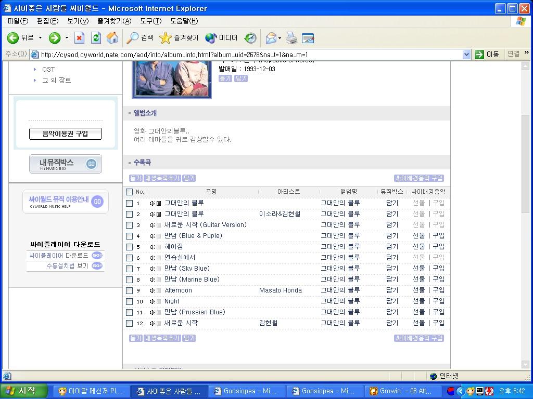Click 듣기 button above the track list
Image resolution: width=533 pixels, height=399 pixels.
pyautogui.click(x=136, y=178)
